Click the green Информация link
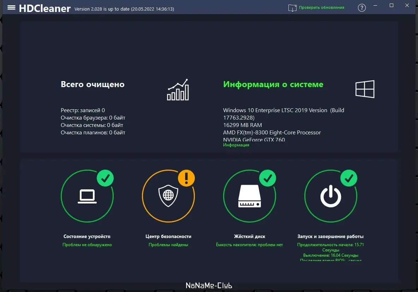The height and width of the screenshot is (292, 418). [236, 145]
